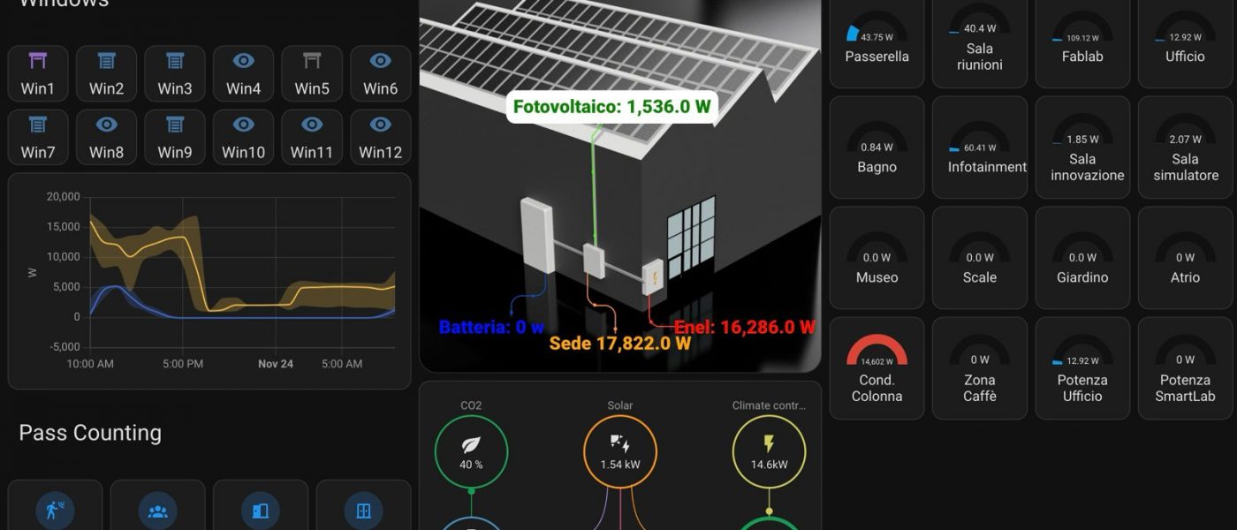Open the Infotainment gauge card
Screen dimensions: 1237x530
click(980, 148)
